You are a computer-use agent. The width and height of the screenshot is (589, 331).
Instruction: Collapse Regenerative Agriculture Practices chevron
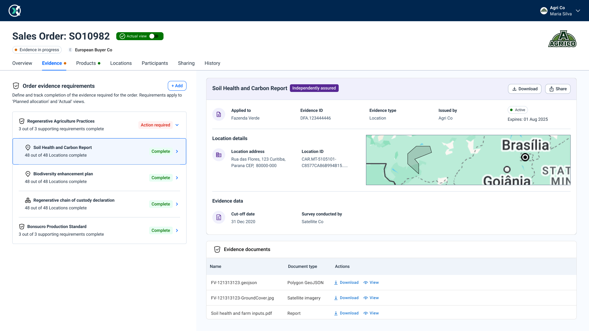[177, 125]
